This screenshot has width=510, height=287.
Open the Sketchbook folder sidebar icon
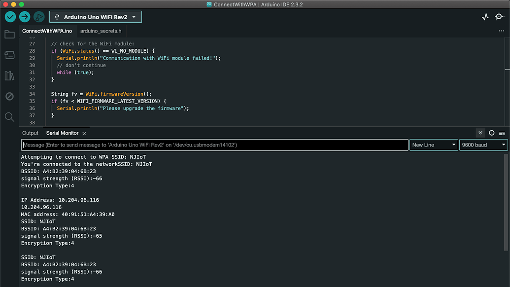(9, 35)
